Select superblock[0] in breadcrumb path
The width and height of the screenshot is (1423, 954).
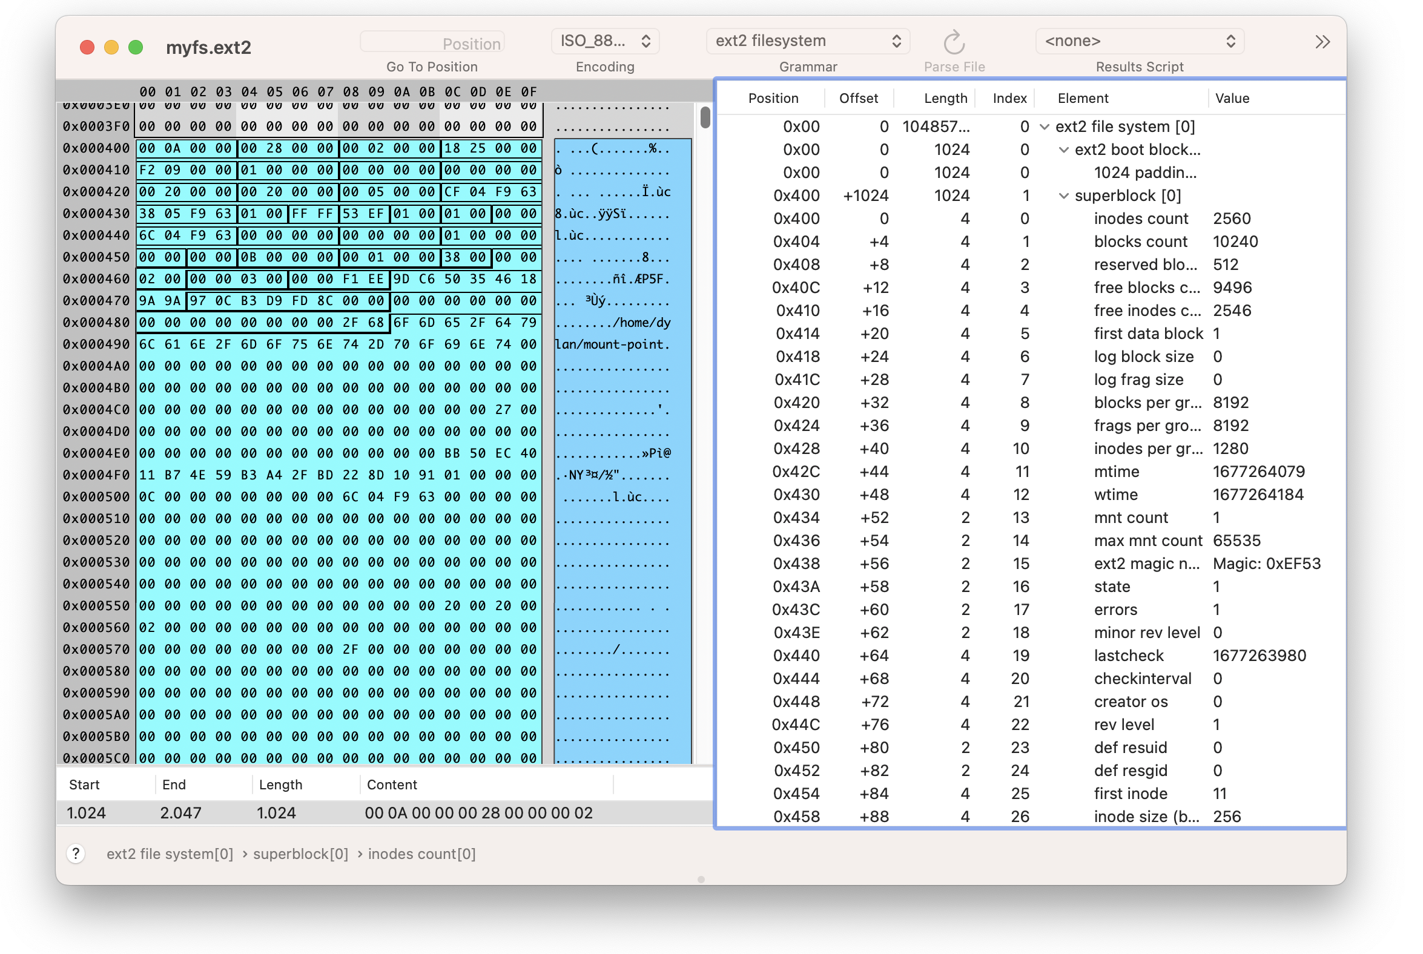(301, 854)
